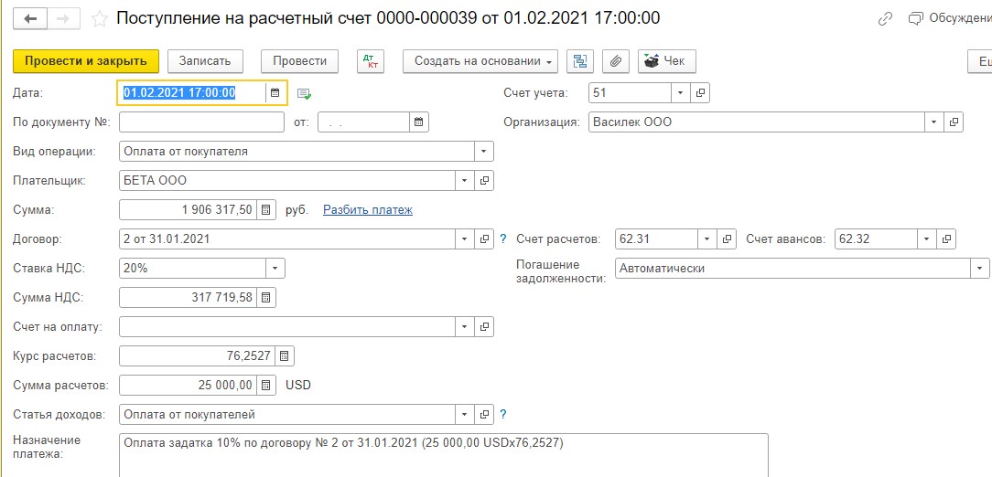Expand Погашение задолженности dropdown

coord(979,268)
